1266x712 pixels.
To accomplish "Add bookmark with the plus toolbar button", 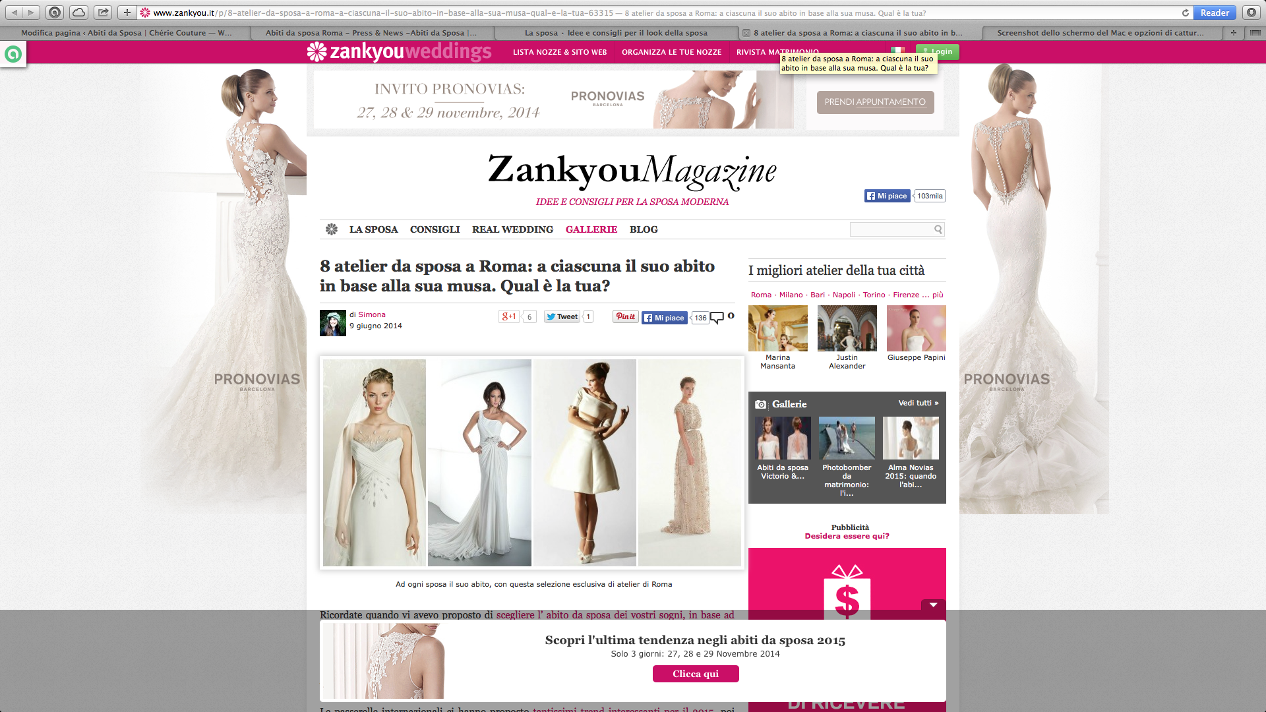I will tap(127, 13).
